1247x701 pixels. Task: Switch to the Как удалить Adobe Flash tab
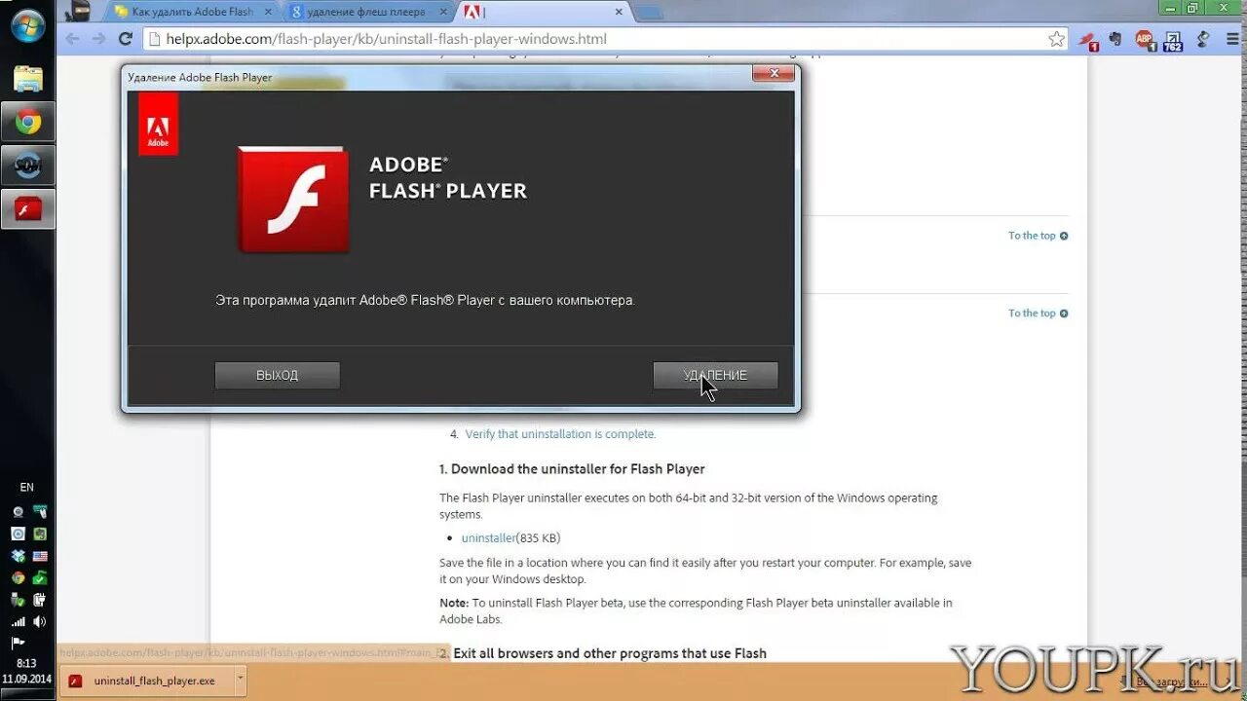click(x=192, y=12)
